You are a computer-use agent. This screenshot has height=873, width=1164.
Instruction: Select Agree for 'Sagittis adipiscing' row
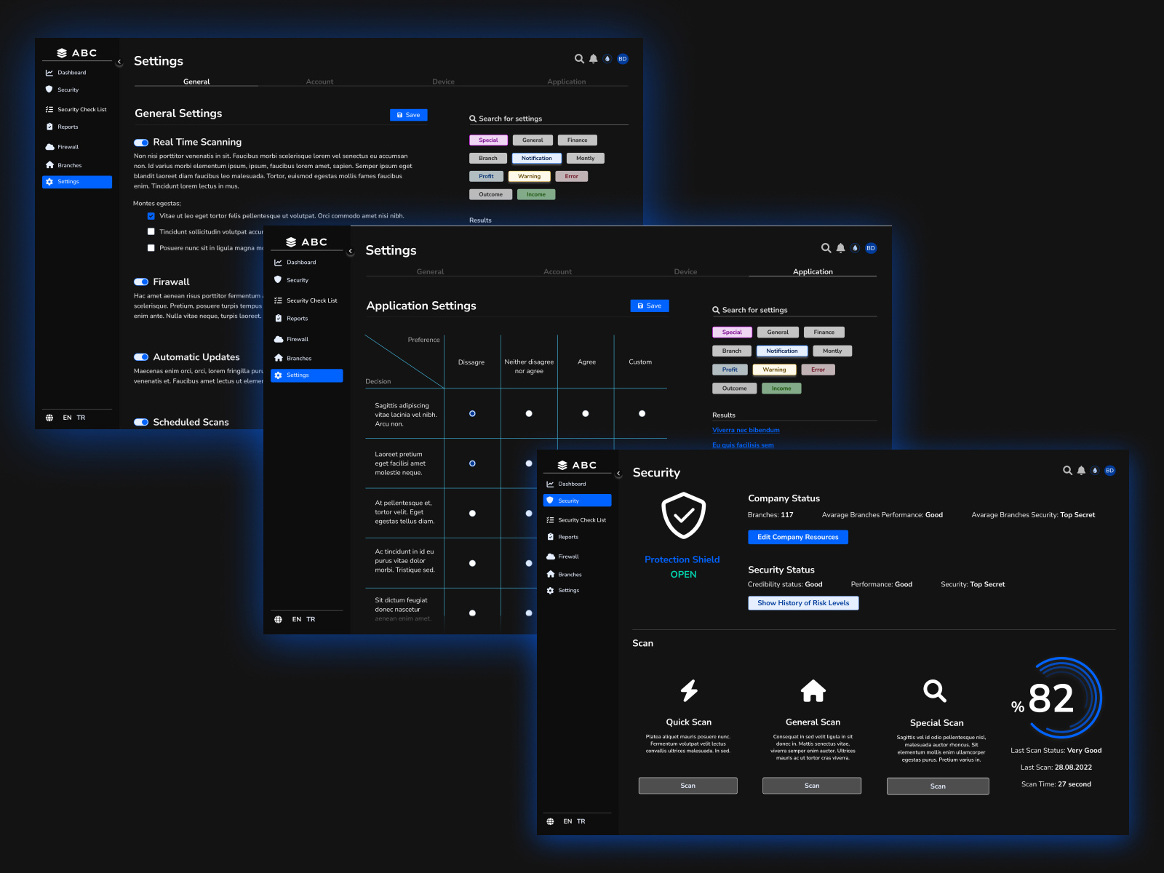pos(585,413)
